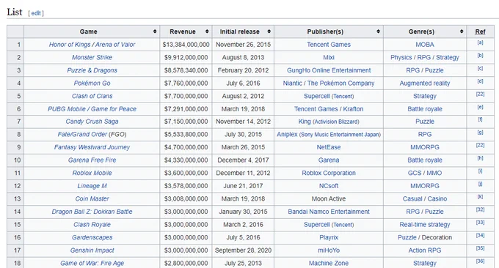The height and width of the screenshot is (268, 499).
Task: Open Game for Peace link
Action: tap(114, 109)
